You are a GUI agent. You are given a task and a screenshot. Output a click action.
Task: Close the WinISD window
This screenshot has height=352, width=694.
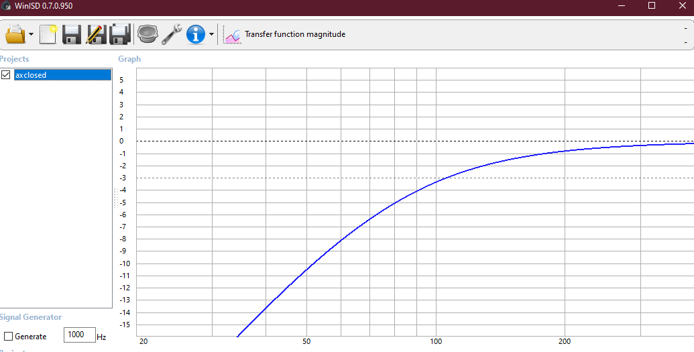682,6
